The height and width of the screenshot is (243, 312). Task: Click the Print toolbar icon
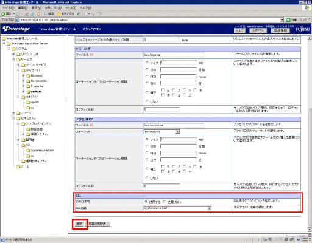tap(93, 14)
